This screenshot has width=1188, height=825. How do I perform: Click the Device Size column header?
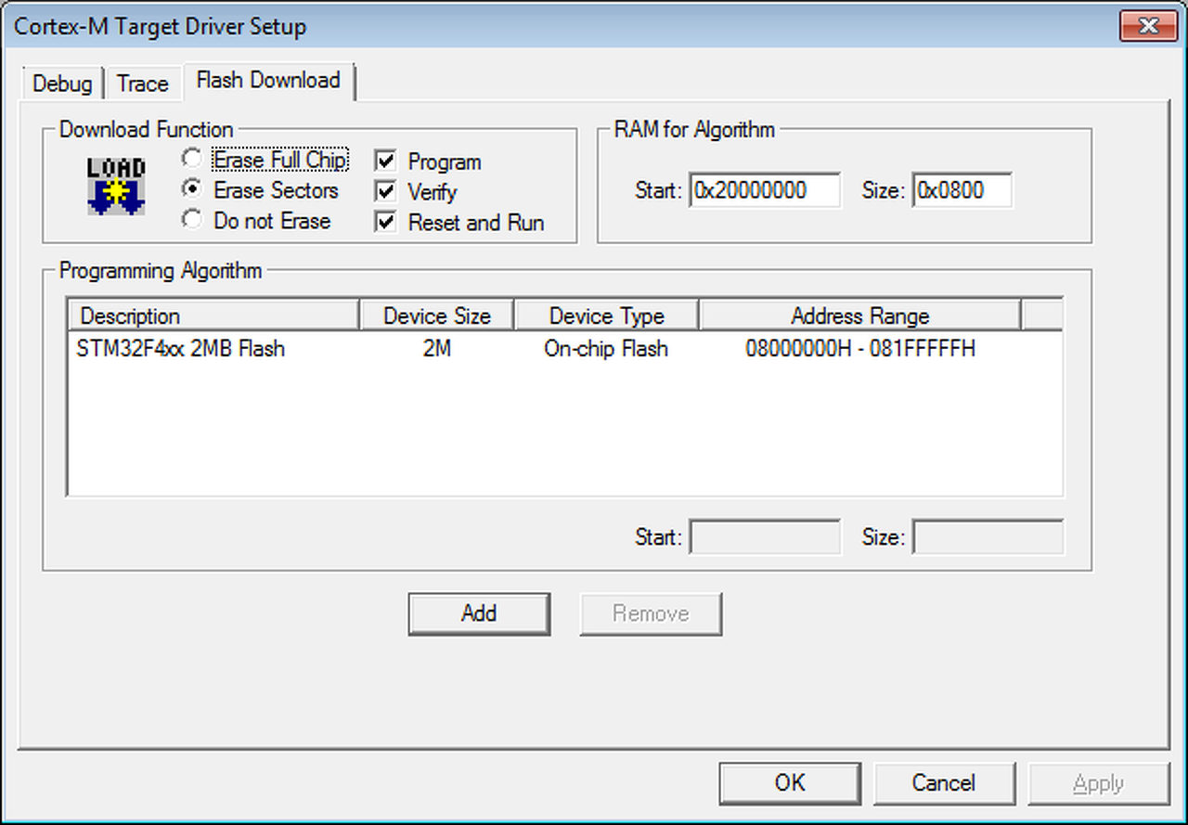(437, 316)
